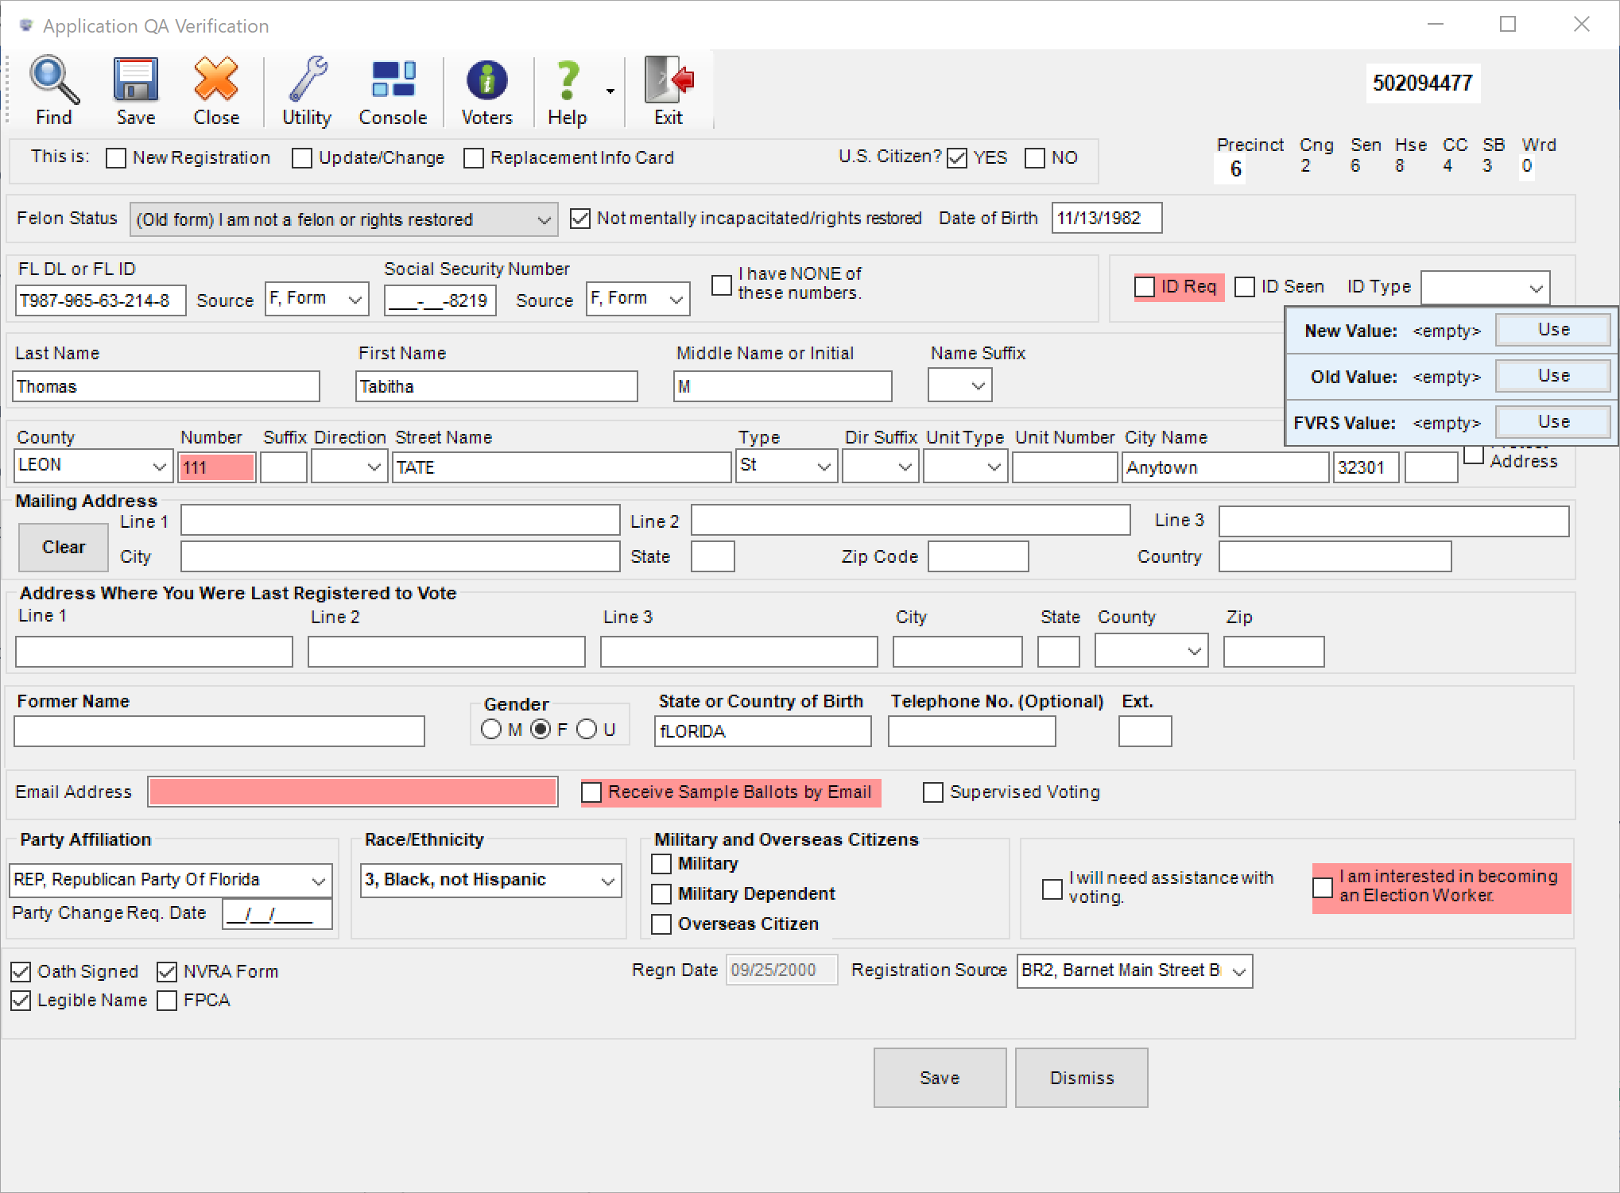Expand the ID Type dropdown

coord(1535,287)
